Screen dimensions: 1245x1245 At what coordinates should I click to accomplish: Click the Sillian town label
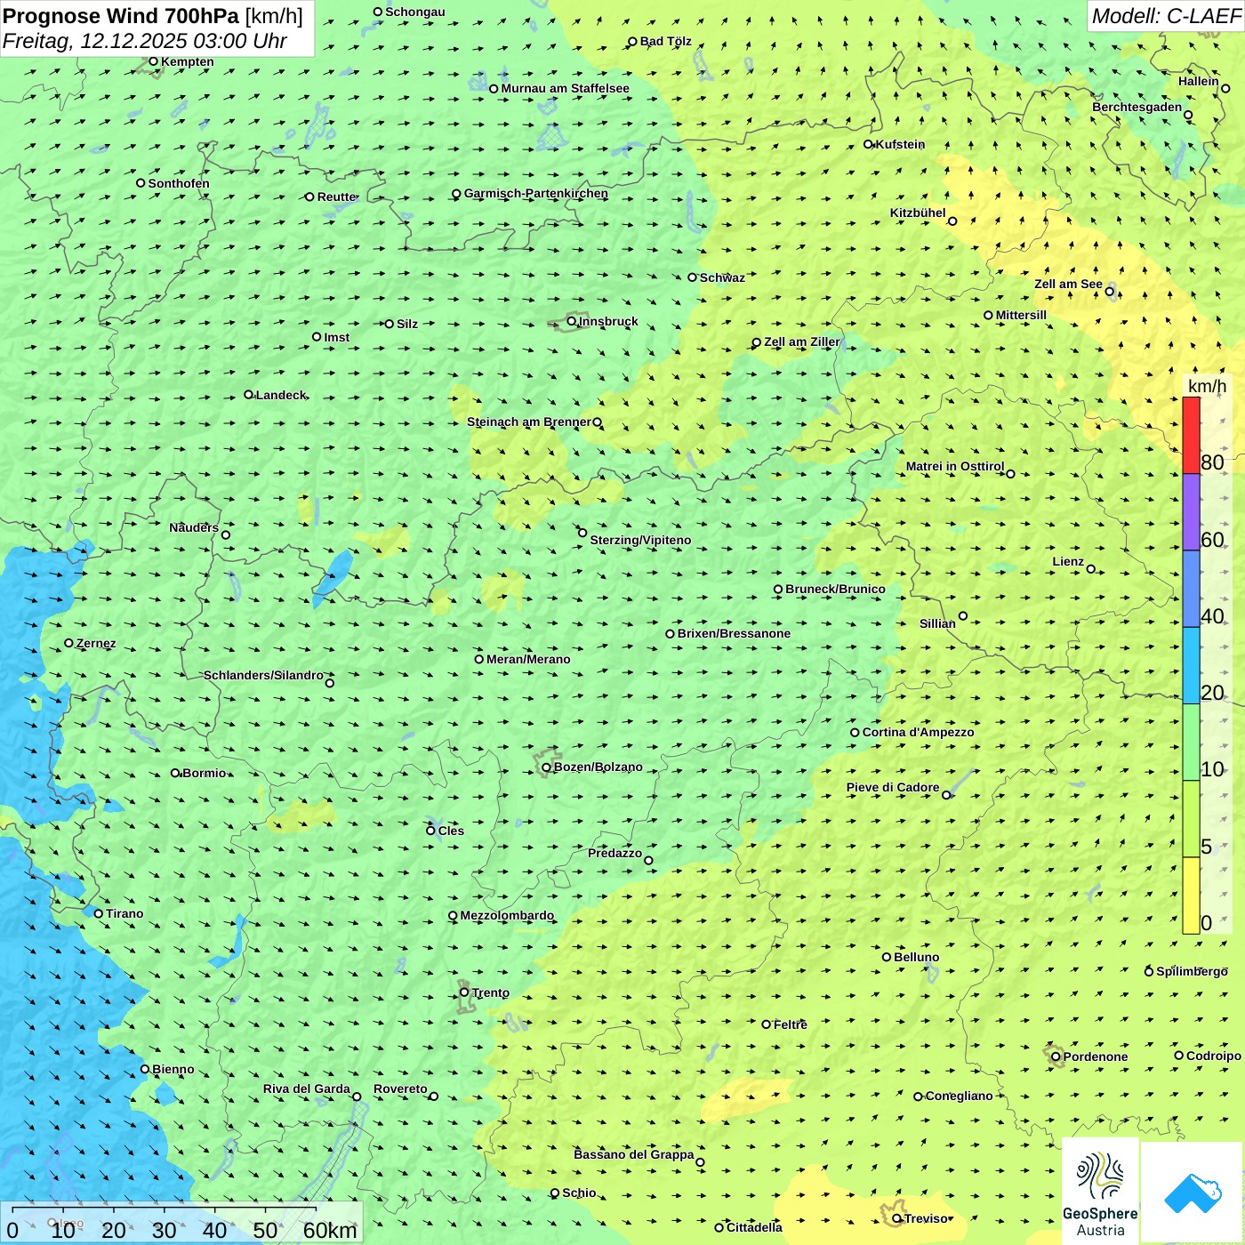(937, 623)
